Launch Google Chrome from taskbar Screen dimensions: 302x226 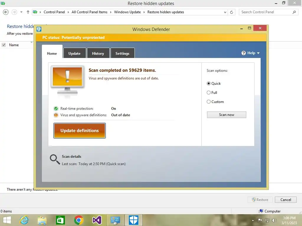coord(78,220)
